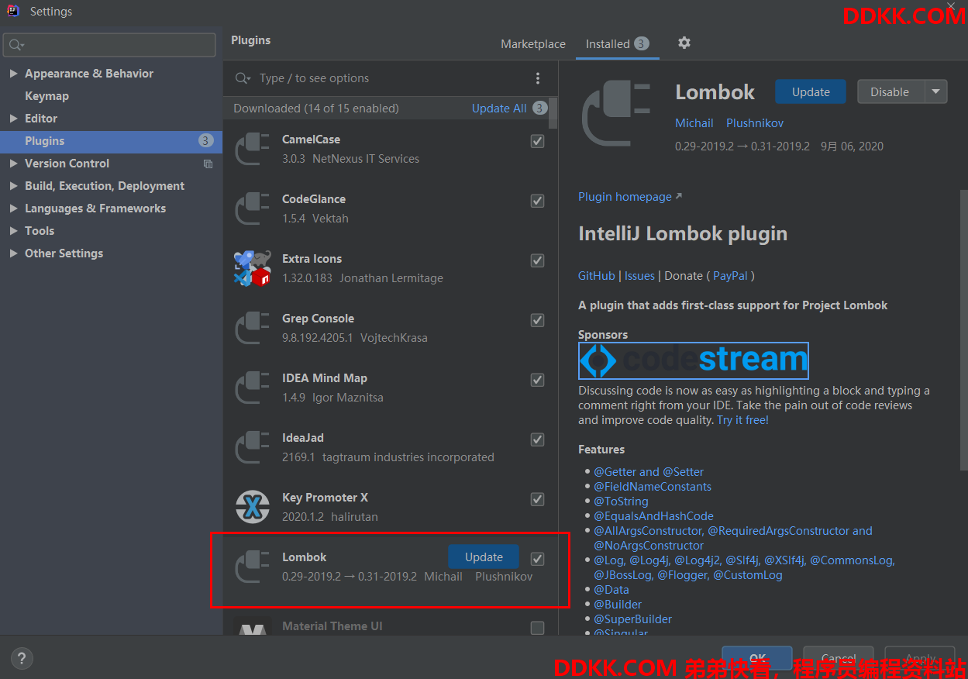Open Michail vendor link in details

[x=694, y=123]
